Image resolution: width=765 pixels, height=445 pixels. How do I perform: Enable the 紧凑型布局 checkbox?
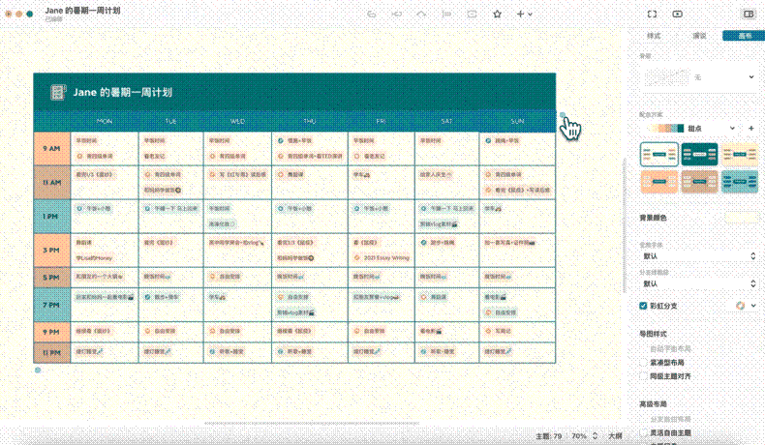pyautogui.click(x=644, y=362)
